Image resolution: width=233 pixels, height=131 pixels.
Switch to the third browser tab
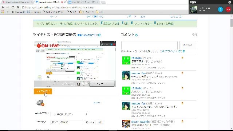[83, 2]
